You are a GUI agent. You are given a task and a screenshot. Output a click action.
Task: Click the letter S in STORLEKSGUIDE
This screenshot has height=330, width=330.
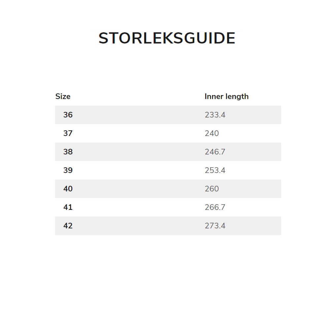[104, 38]
